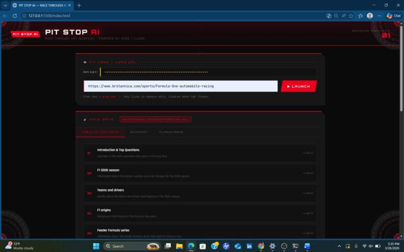The width and height of the screenshot is (404, 252).
Task: Click the zoom out magnifier icon in address bar
Action: click(x=336, y=16)
